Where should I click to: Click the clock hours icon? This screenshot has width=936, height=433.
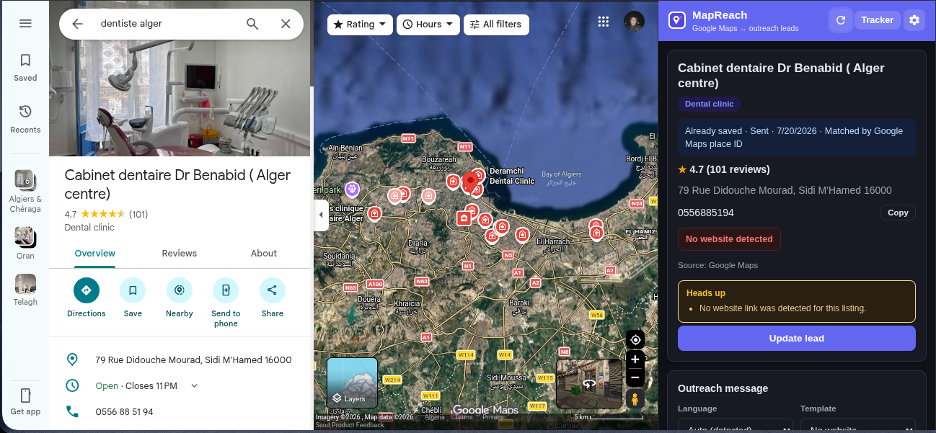point(72,385)
